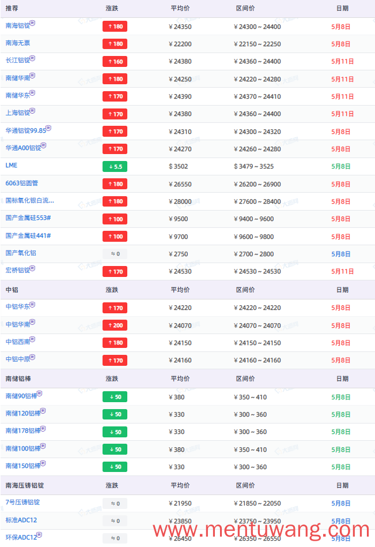Click the average price ¥24350
The width and height of the screenshot is (375, 547).
(180, 27)
